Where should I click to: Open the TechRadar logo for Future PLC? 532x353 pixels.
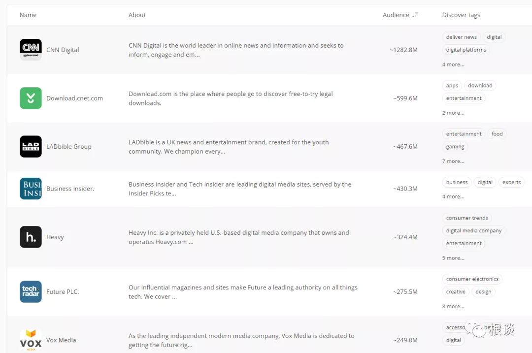31,291
